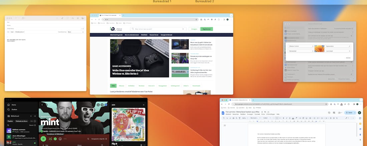
Task: Click the Onderwerp field in the mail window
Action: [45, 29]
